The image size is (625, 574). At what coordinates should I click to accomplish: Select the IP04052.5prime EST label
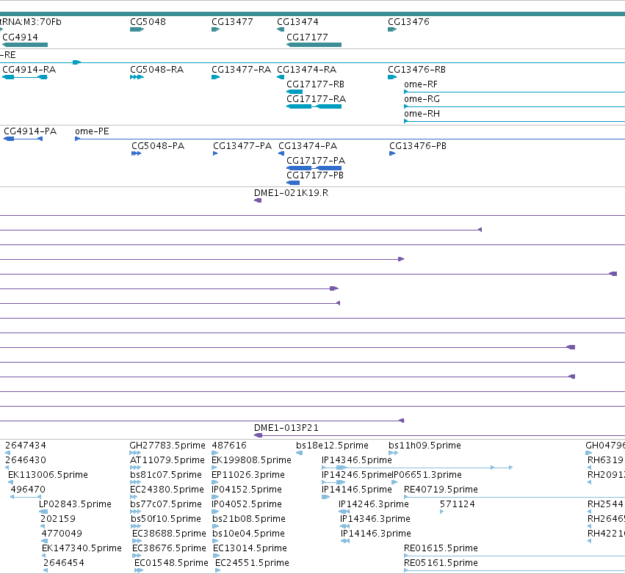click(247, 505)
